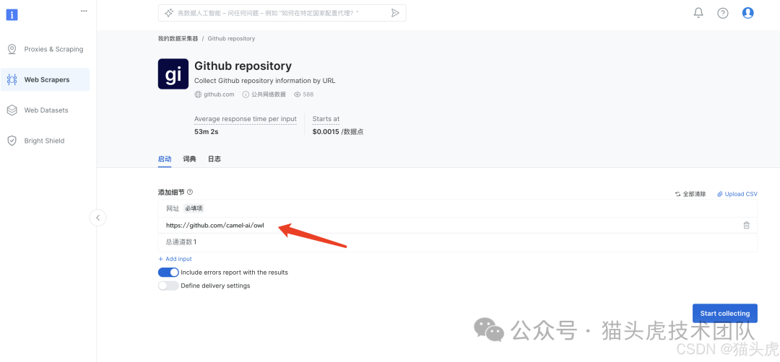780x362 pixels.
Task: Click the Bright Data logo icon
Action: pos(12,14)
